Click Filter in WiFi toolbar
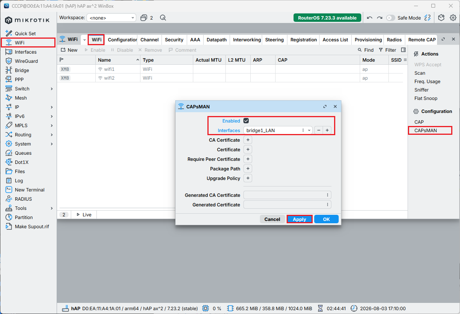This screenshot has width=460, height=314. click(387, 50)
